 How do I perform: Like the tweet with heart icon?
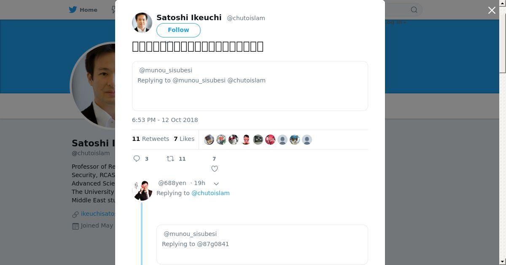click(214, 169)
